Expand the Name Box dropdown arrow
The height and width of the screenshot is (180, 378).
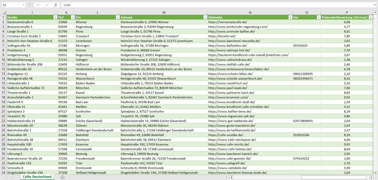coord(24,5)
